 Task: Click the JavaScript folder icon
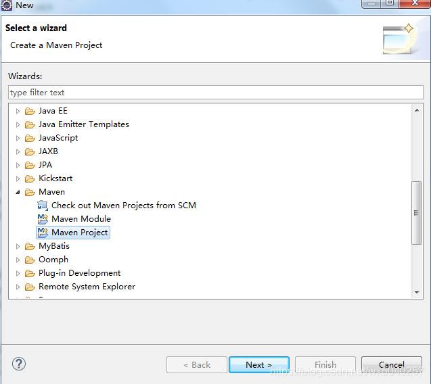30,138
